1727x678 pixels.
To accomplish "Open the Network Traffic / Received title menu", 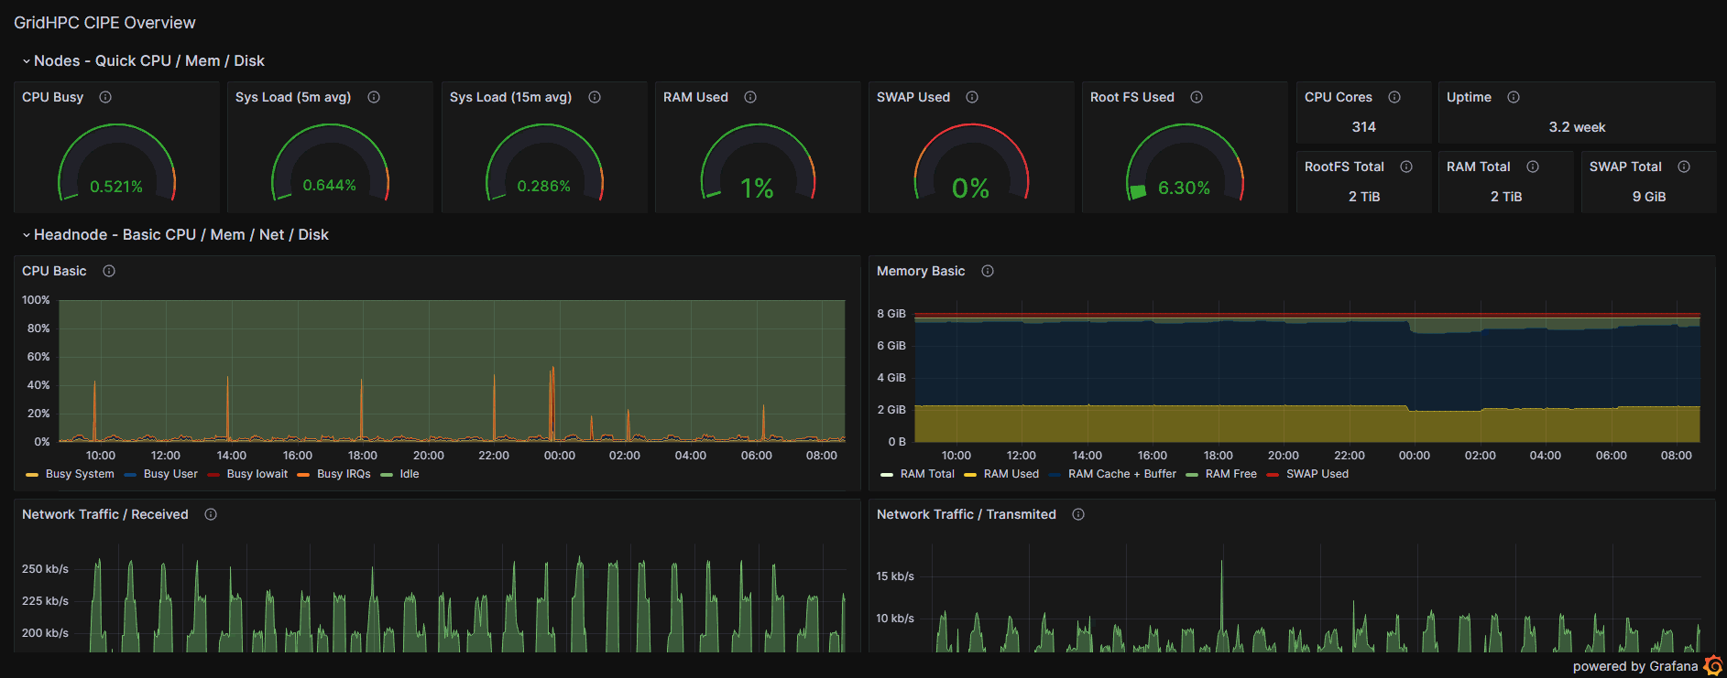I will point(105,514).
